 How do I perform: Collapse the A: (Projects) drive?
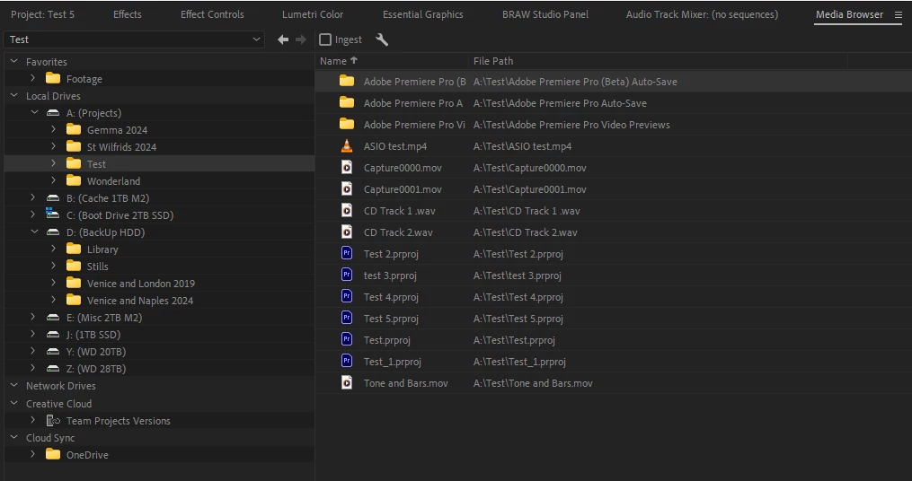34,113
